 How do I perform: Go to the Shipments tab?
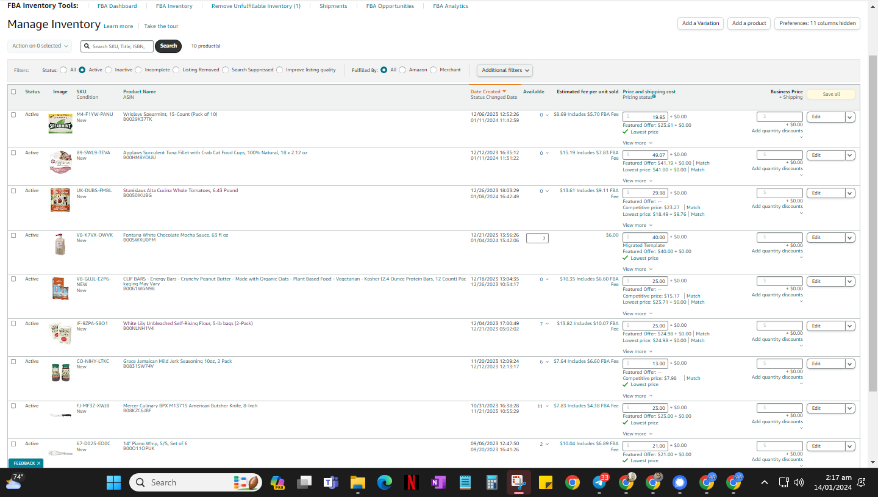(x=334, y=6)
